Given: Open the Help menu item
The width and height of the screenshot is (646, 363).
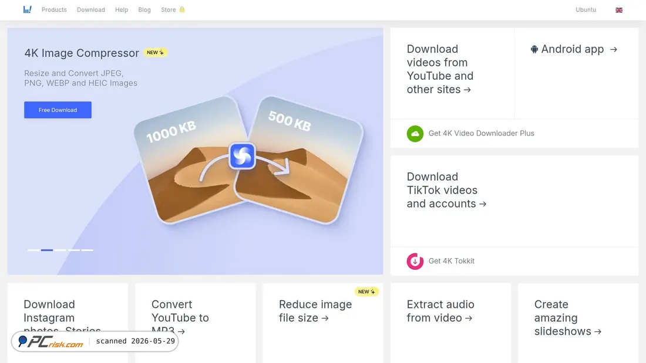Looking at the screenshot, I should coord(122,10).
